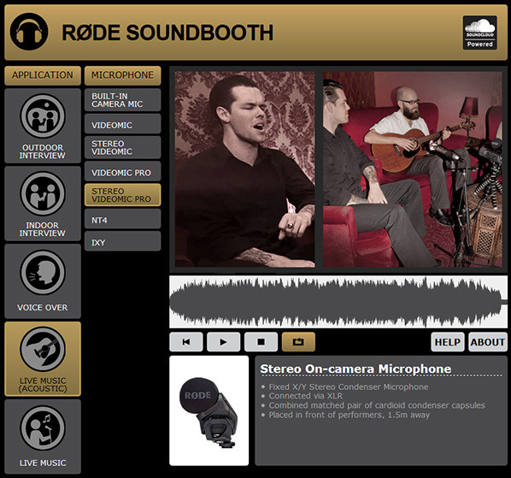The height and width of the screenshot is (478, 511).
Task: Select the VideoMic microphone
Action: (x=122, y=124)
